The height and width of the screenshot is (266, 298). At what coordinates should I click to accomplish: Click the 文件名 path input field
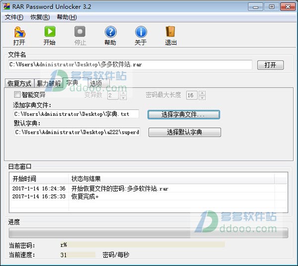(130, 65)
